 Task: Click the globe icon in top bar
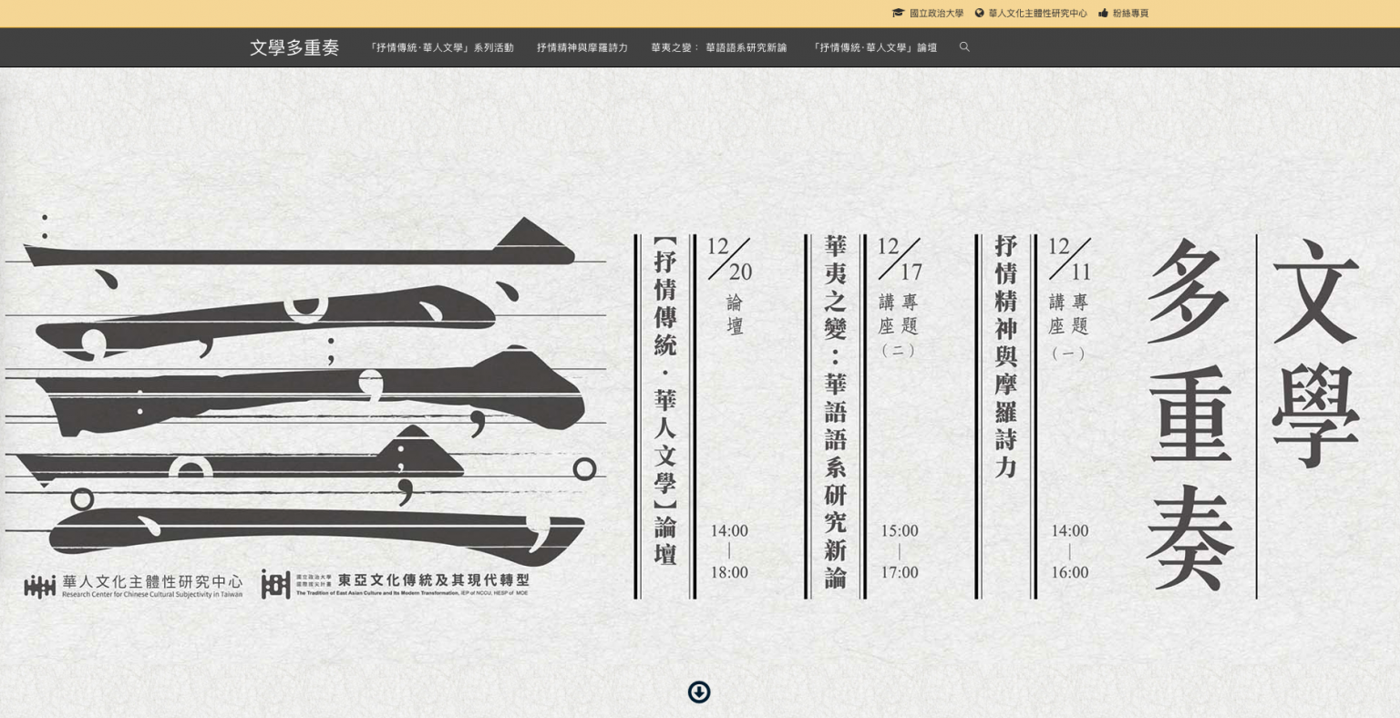click(980, 14)
